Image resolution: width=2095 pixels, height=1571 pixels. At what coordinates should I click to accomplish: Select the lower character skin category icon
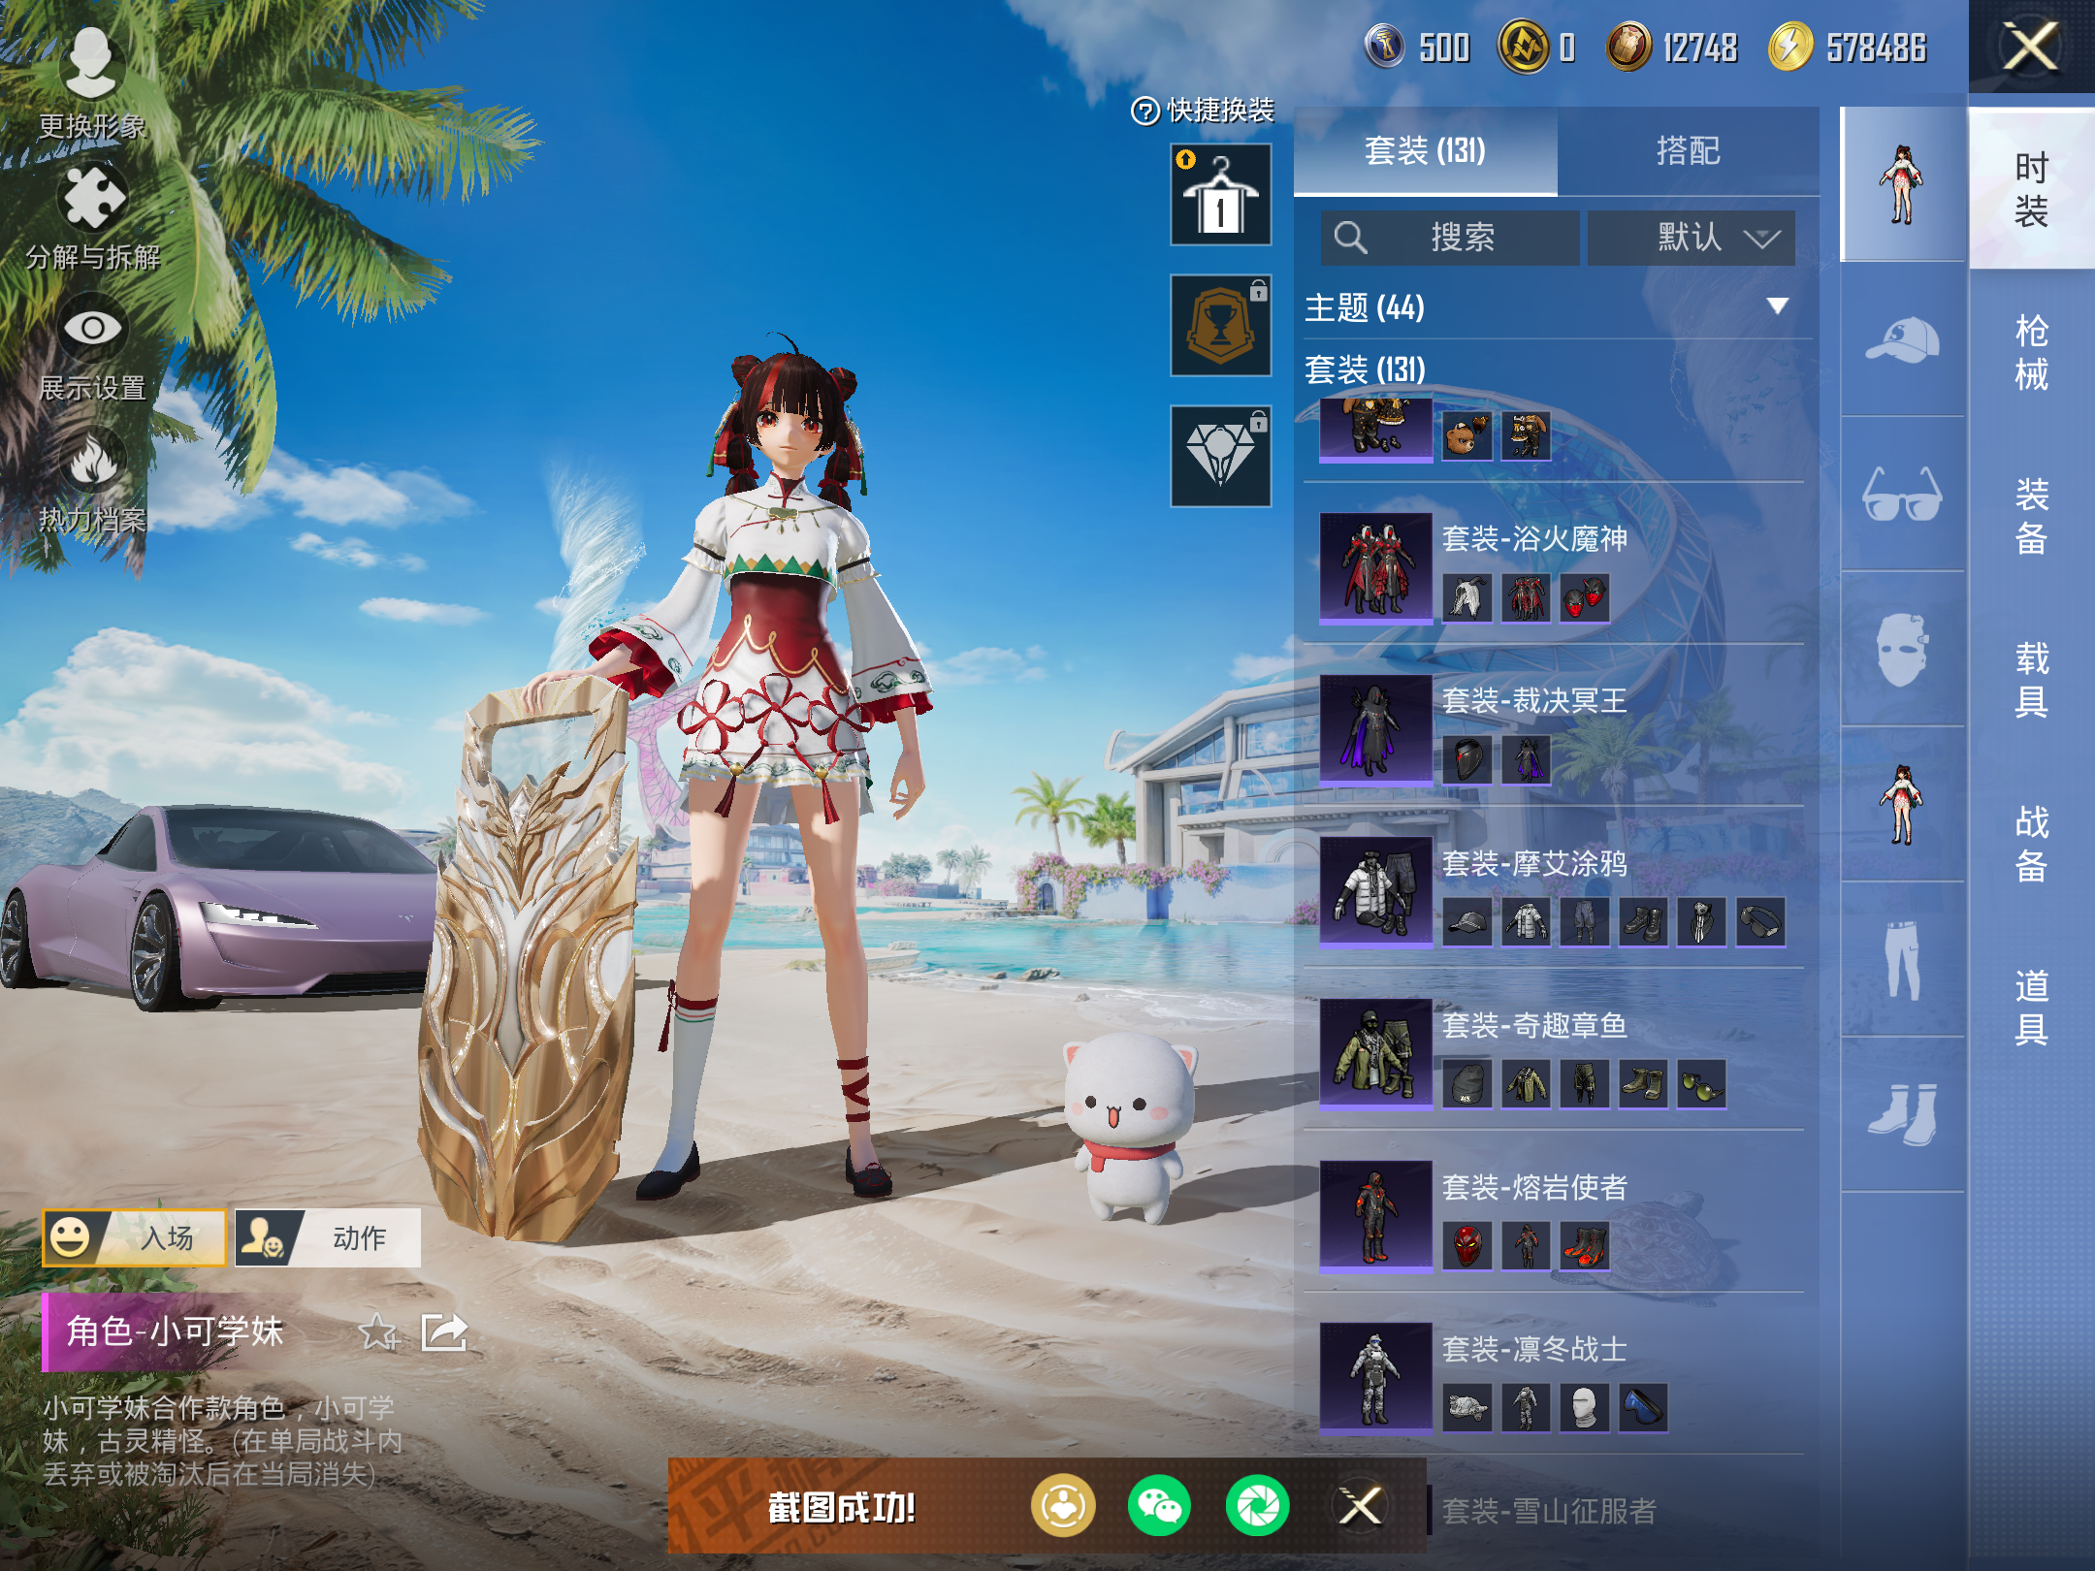coord(1903,805)
